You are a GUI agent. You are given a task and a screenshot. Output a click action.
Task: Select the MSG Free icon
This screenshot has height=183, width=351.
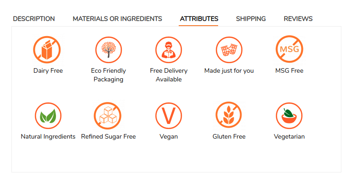pos(289,49)
